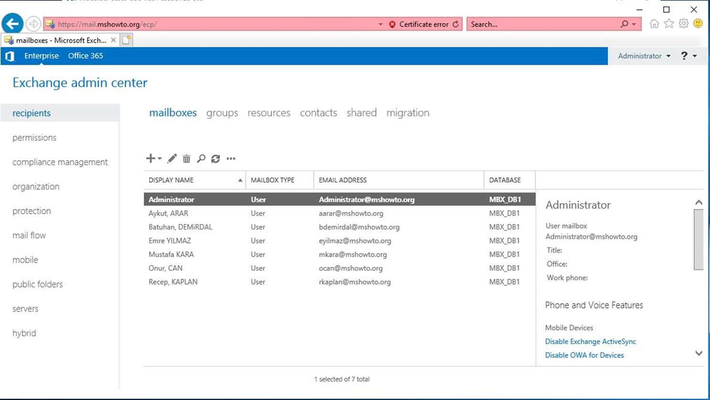710x400 pixels.
Task: Click the help question mark icon
Action: (684, 56)
